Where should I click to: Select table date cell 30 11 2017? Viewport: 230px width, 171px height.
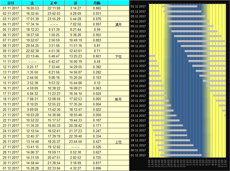pos(11,163)
